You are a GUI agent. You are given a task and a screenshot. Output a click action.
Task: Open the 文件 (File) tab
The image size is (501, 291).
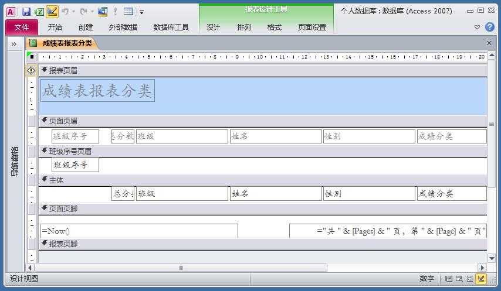21,27
